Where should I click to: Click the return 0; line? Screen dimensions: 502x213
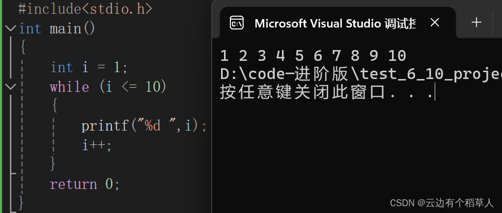[84, 185]
